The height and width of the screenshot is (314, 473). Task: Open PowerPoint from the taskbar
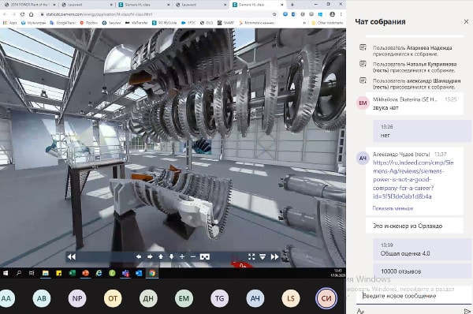(85, 273)
